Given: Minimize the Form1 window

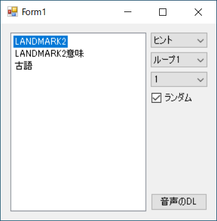Looking at the screenshot, I should point(128,12).
